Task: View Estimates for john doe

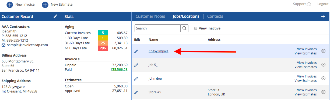Action: click(x=306, y=81)
